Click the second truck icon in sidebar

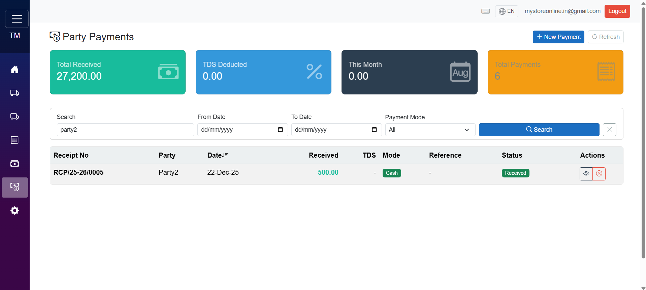point(14,117)
